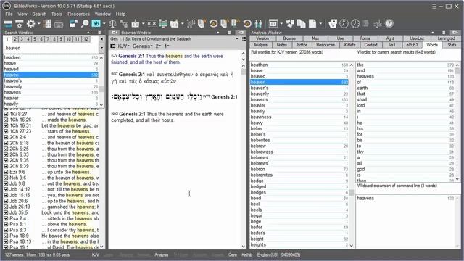464x261 pixels.
Task: Click the Qere status bar button
Action: pyautogui.click(x=233, y=254)
